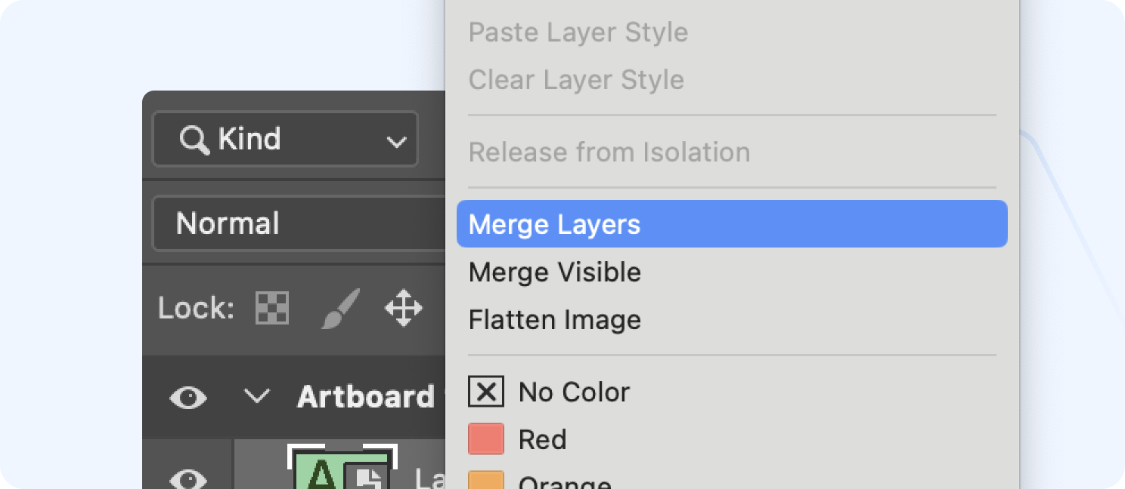Choose Flatten Image
The width and height of the screenshot is (1125, 489).
pyautogui.click(x=554, y=319)
